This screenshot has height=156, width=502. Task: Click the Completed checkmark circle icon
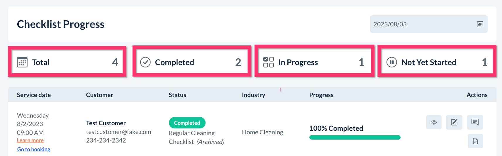click(x=145, y=62)
